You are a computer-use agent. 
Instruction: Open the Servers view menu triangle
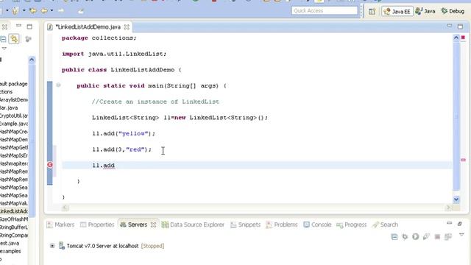[461, 235]
